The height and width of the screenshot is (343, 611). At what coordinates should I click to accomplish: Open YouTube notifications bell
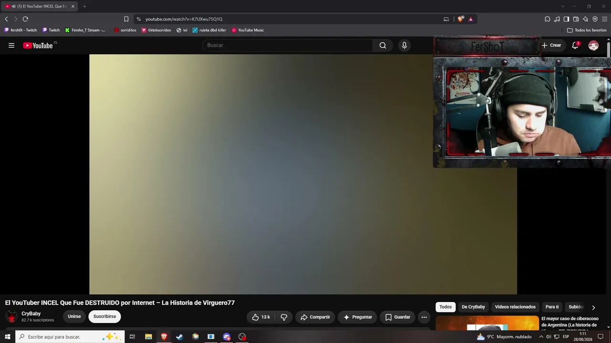[575, 45]
